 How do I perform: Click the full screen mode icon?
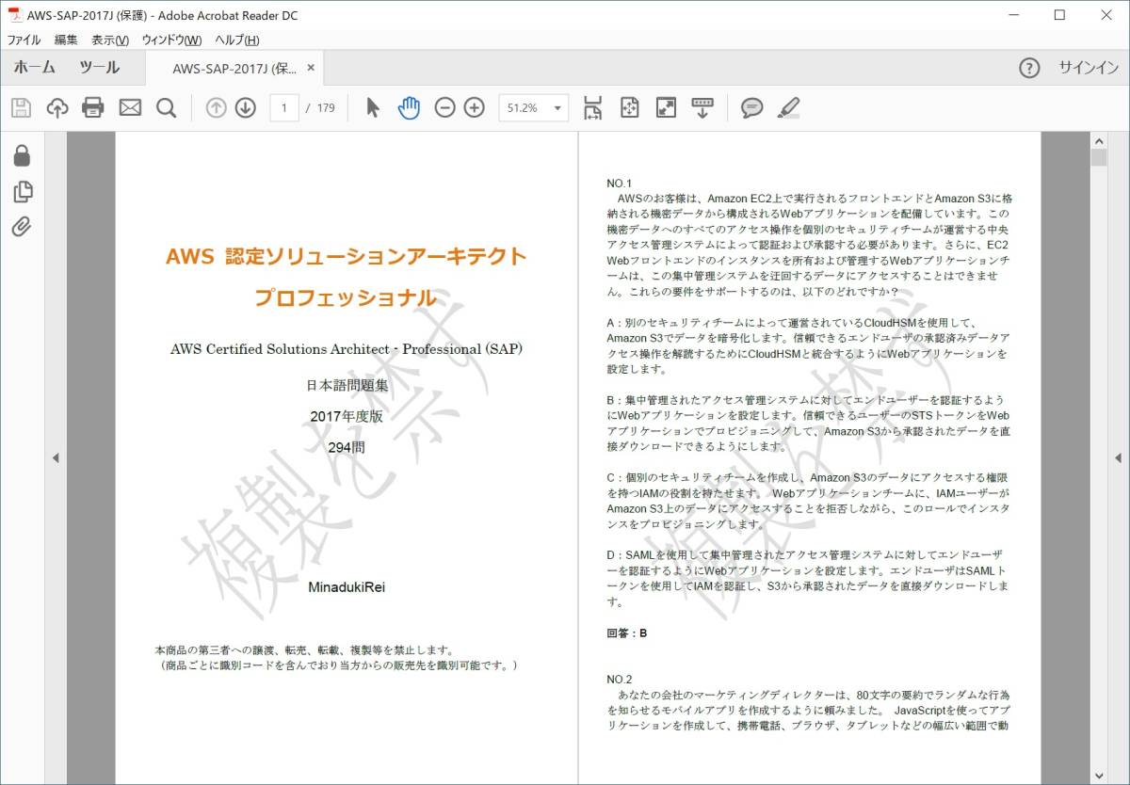666,107
